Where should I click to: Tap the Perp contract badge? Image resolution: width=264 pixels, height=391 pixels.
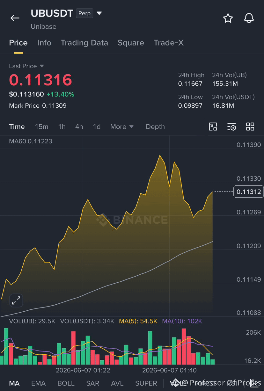coord(84,13)
